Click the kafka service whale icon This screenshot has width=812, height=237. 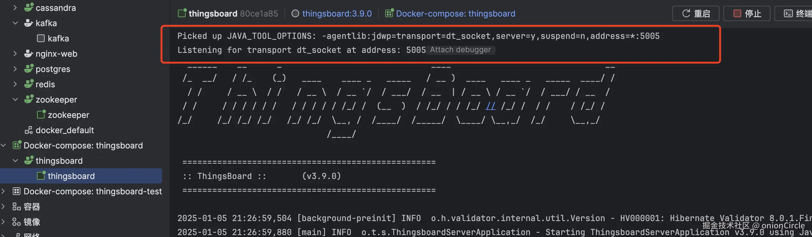click(x=29, y=23)
